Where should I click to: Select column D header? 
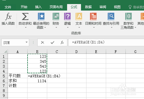76,52
